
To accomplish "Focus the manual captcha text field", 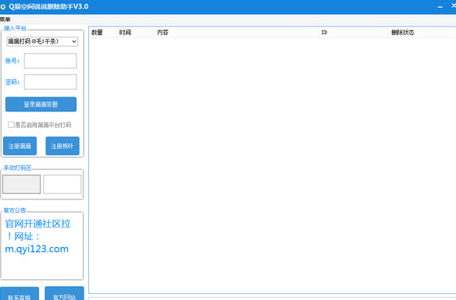I will [62, 184].
